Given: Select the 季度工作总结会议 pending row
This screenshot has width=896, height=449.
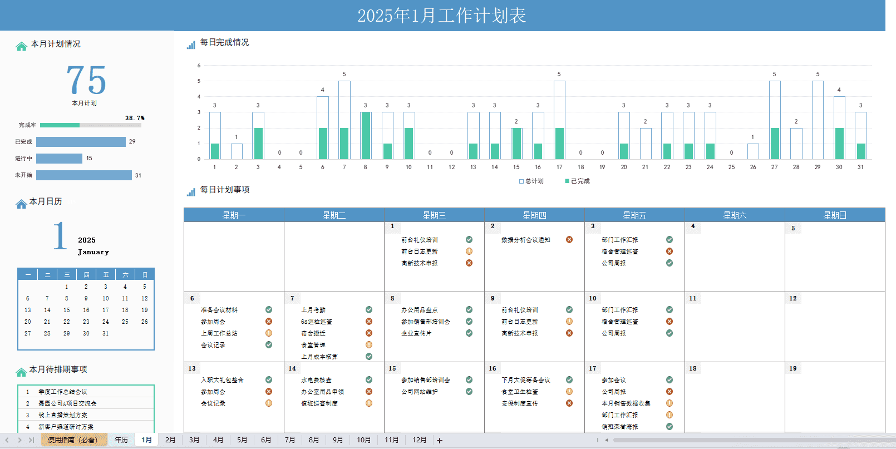Looking at the screenshot, I should tap(86, 392).
